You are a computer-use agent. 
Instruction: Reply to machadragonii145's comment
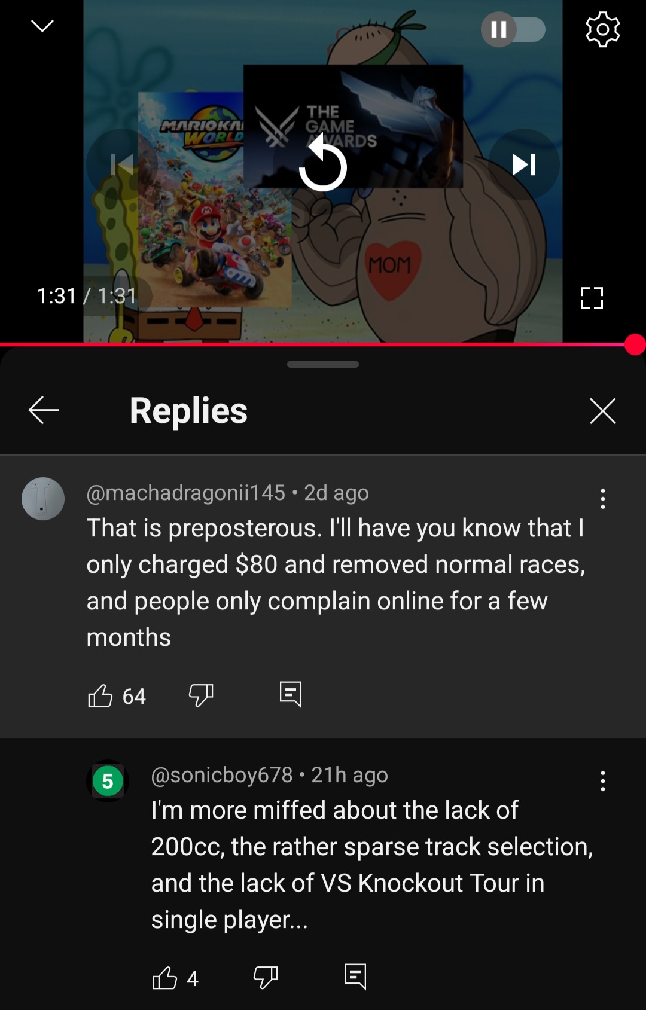click(x=291, y=695)
